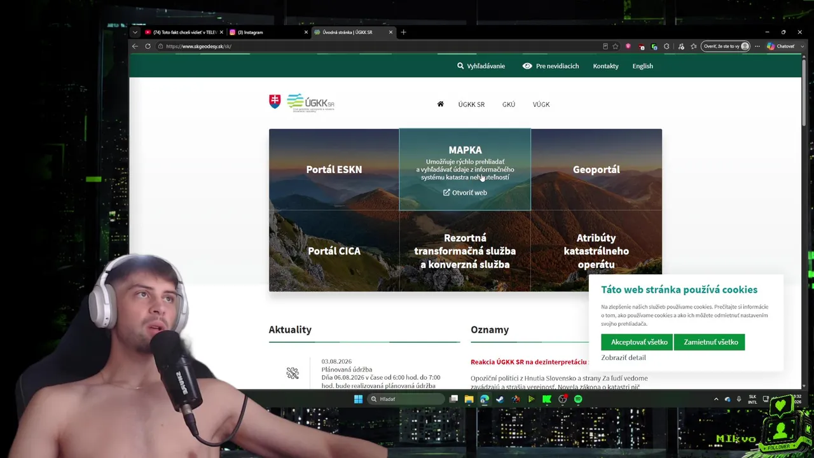This screenshot has width=814, height=458.
Task: Click the browser address bar URL
Action: pyautogui.click(x=198, y=46)
